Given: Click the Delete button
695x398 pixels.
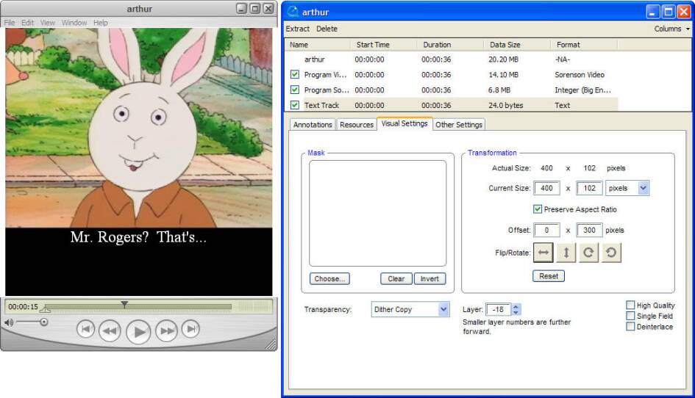Looking at the screenshot, I should 327,29.
